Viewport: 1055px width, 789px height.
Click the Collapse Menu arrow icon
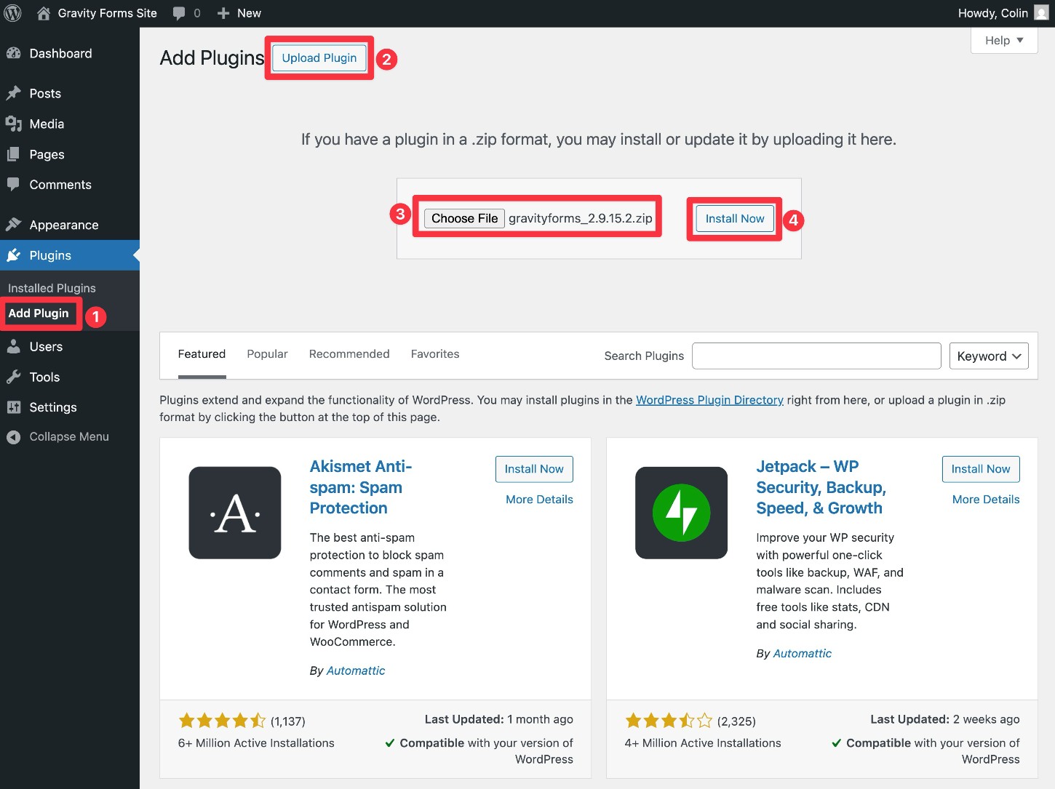[x=13, y=437]
